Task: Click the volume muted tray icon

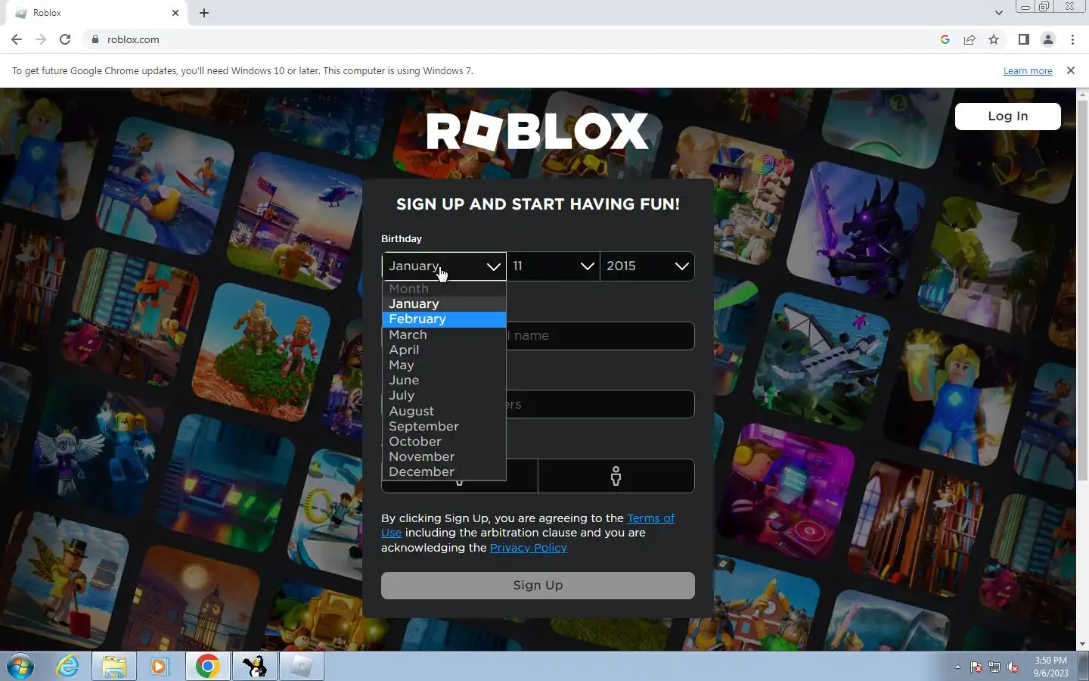Action: tap(1013, 667)
